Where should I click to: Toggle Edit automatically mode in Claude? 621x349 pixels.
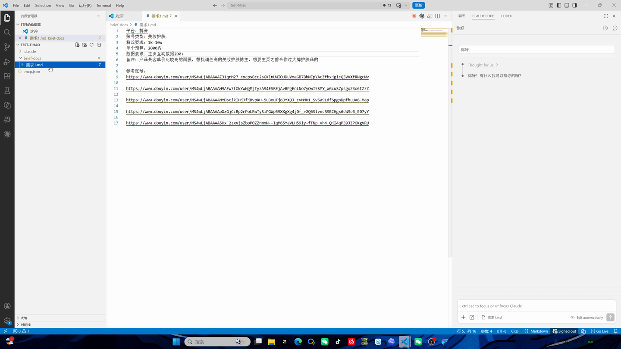click(x=586, y=318)
